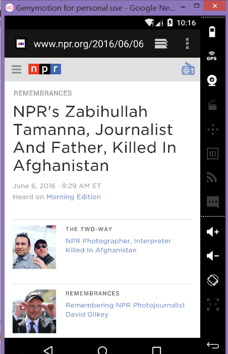Click David Gilkey portrait thumbnail
The image size is (228, 354).
tap(34, 312)
